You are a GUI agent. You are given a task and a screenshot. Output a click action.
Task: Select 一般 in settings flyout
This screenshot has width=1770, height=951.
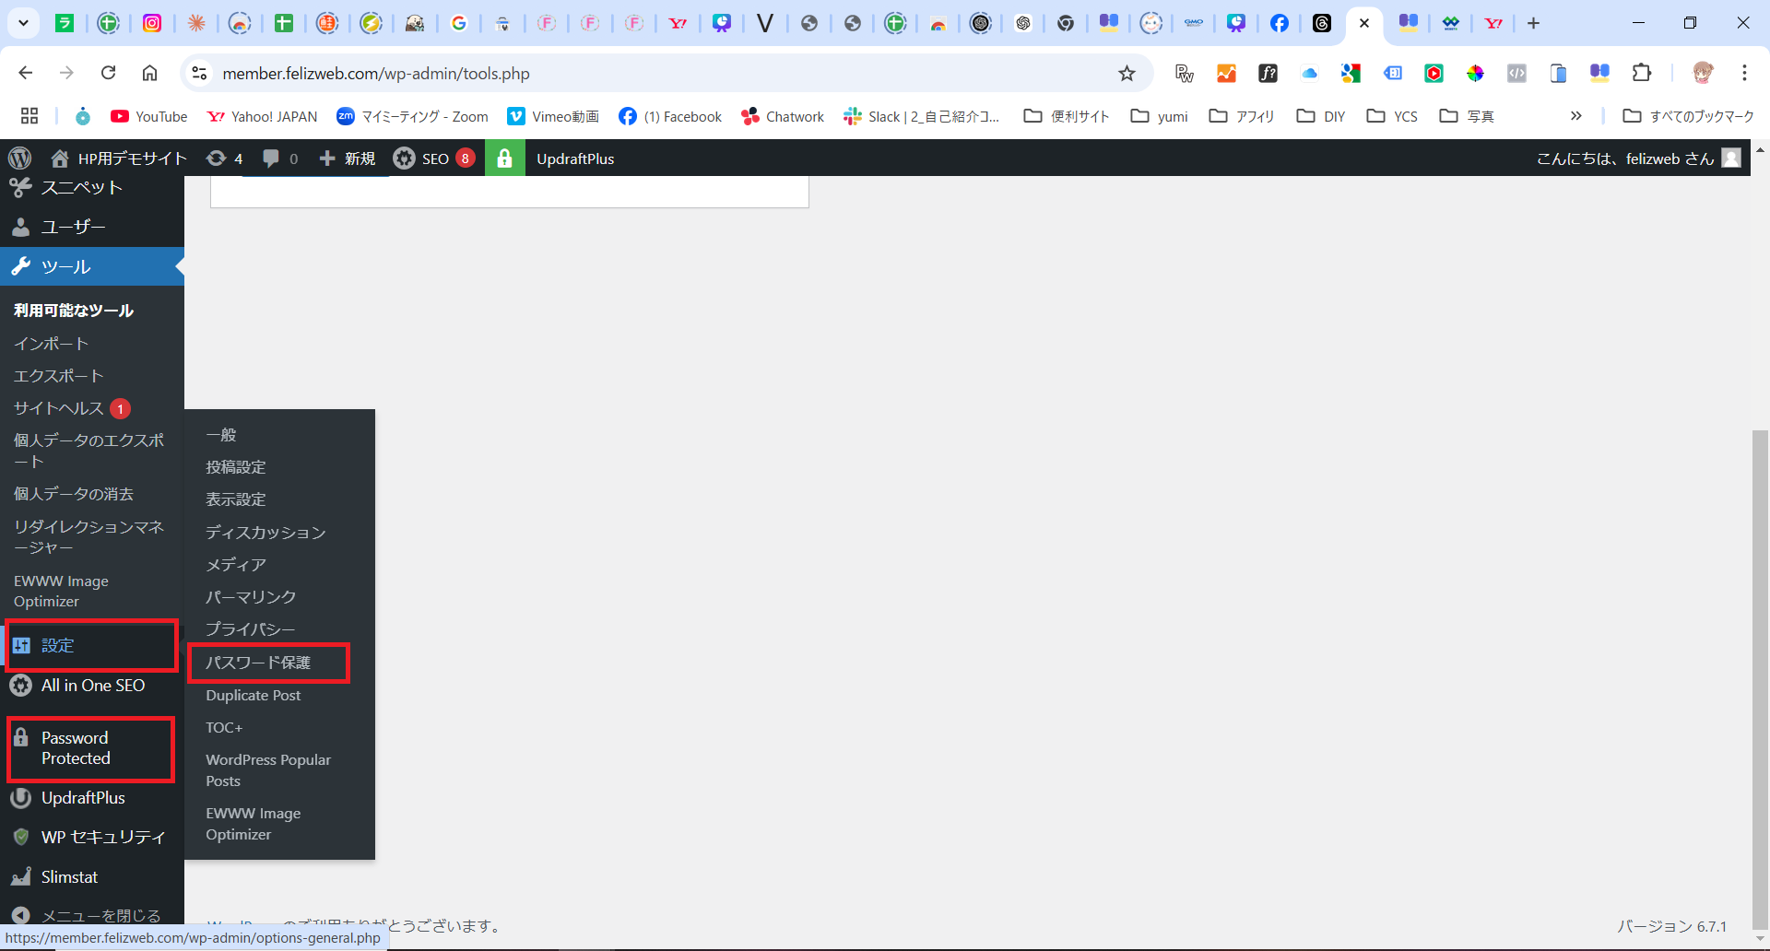pyautogui.click(x=221, y=434)
